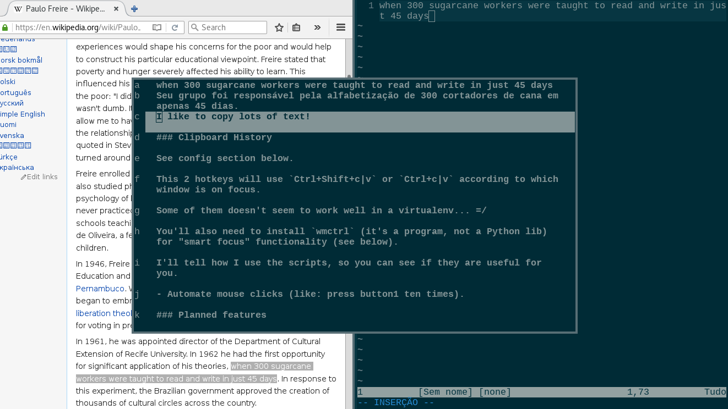Open a new browser tab with plus icon
Image resolution: width=728 pixels, height=409 pixels.
134,9
